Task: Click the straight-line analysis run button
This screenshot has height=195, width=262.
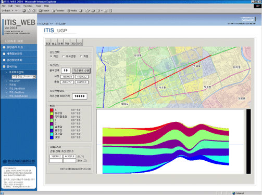Action: point(81,71)
